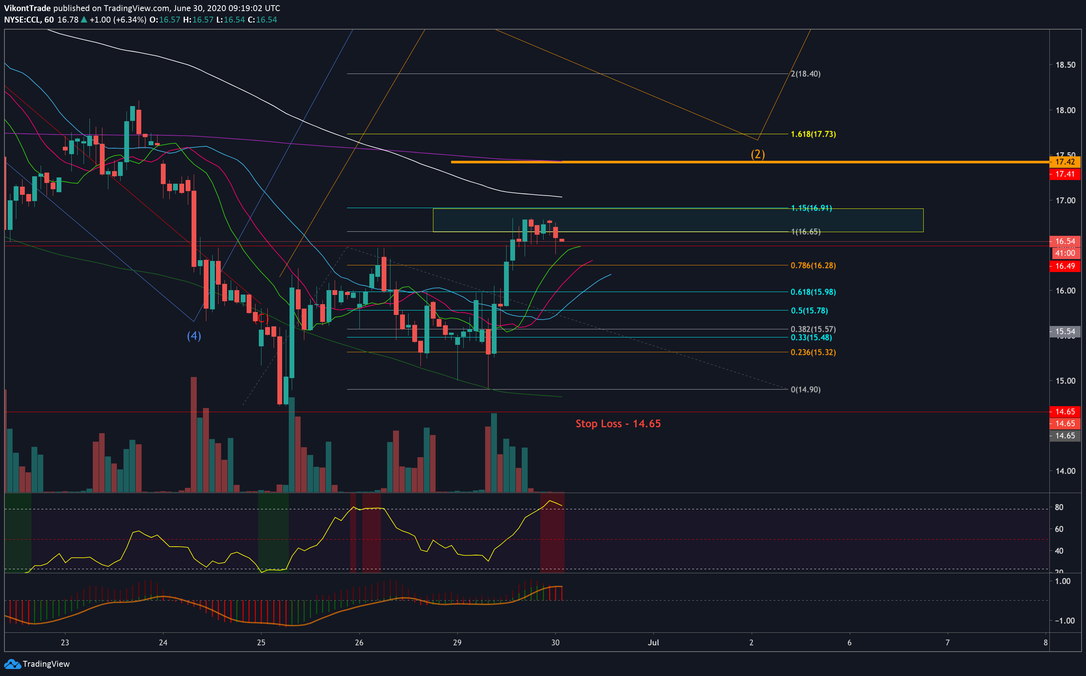Viewport: 1086px width, 676px height.
Task: Click the Stop Loss - 14.65 annotation
Action: 618,424
